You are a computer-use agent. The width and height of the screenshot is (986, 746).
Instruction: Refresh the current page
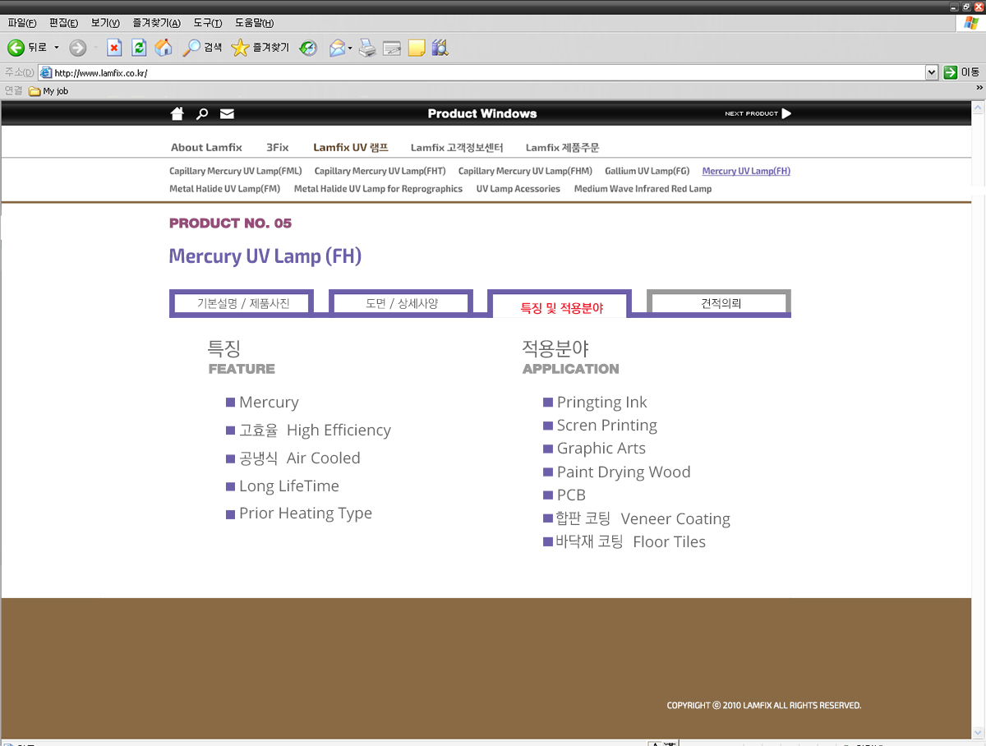tap(139, 48)
